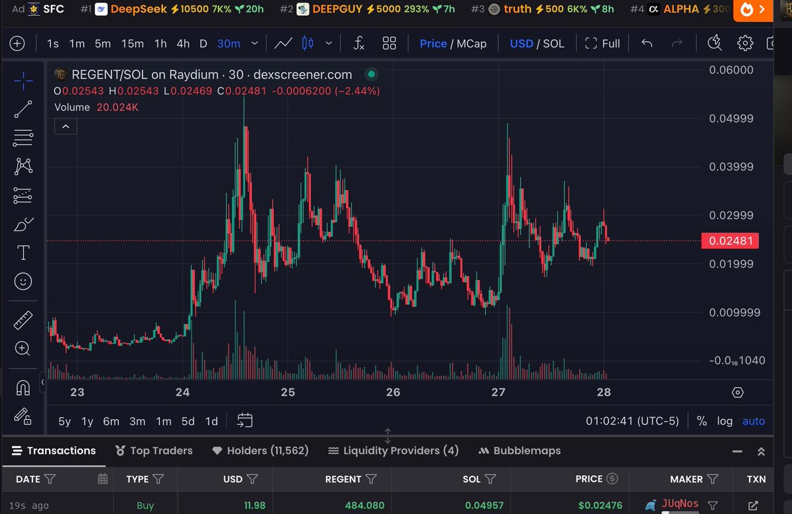792x514 pixels.
Task: Select the trend line drawing tool
Action: point(23,110)
